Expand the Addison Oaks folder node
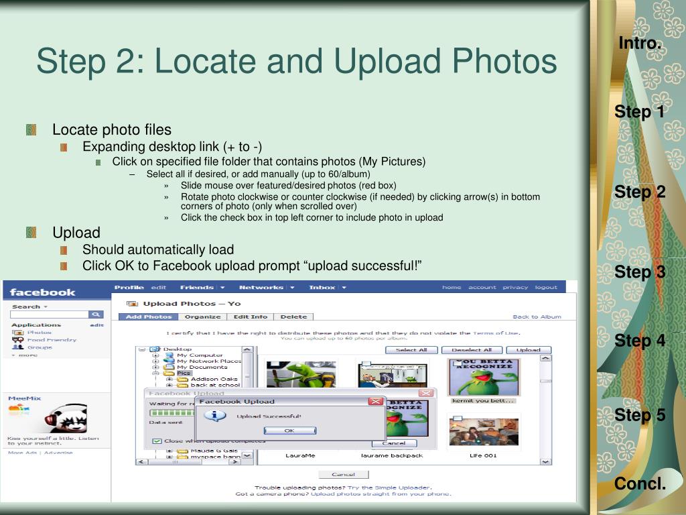Viewport: 686px width, 515px height. (x=169, y=380)
